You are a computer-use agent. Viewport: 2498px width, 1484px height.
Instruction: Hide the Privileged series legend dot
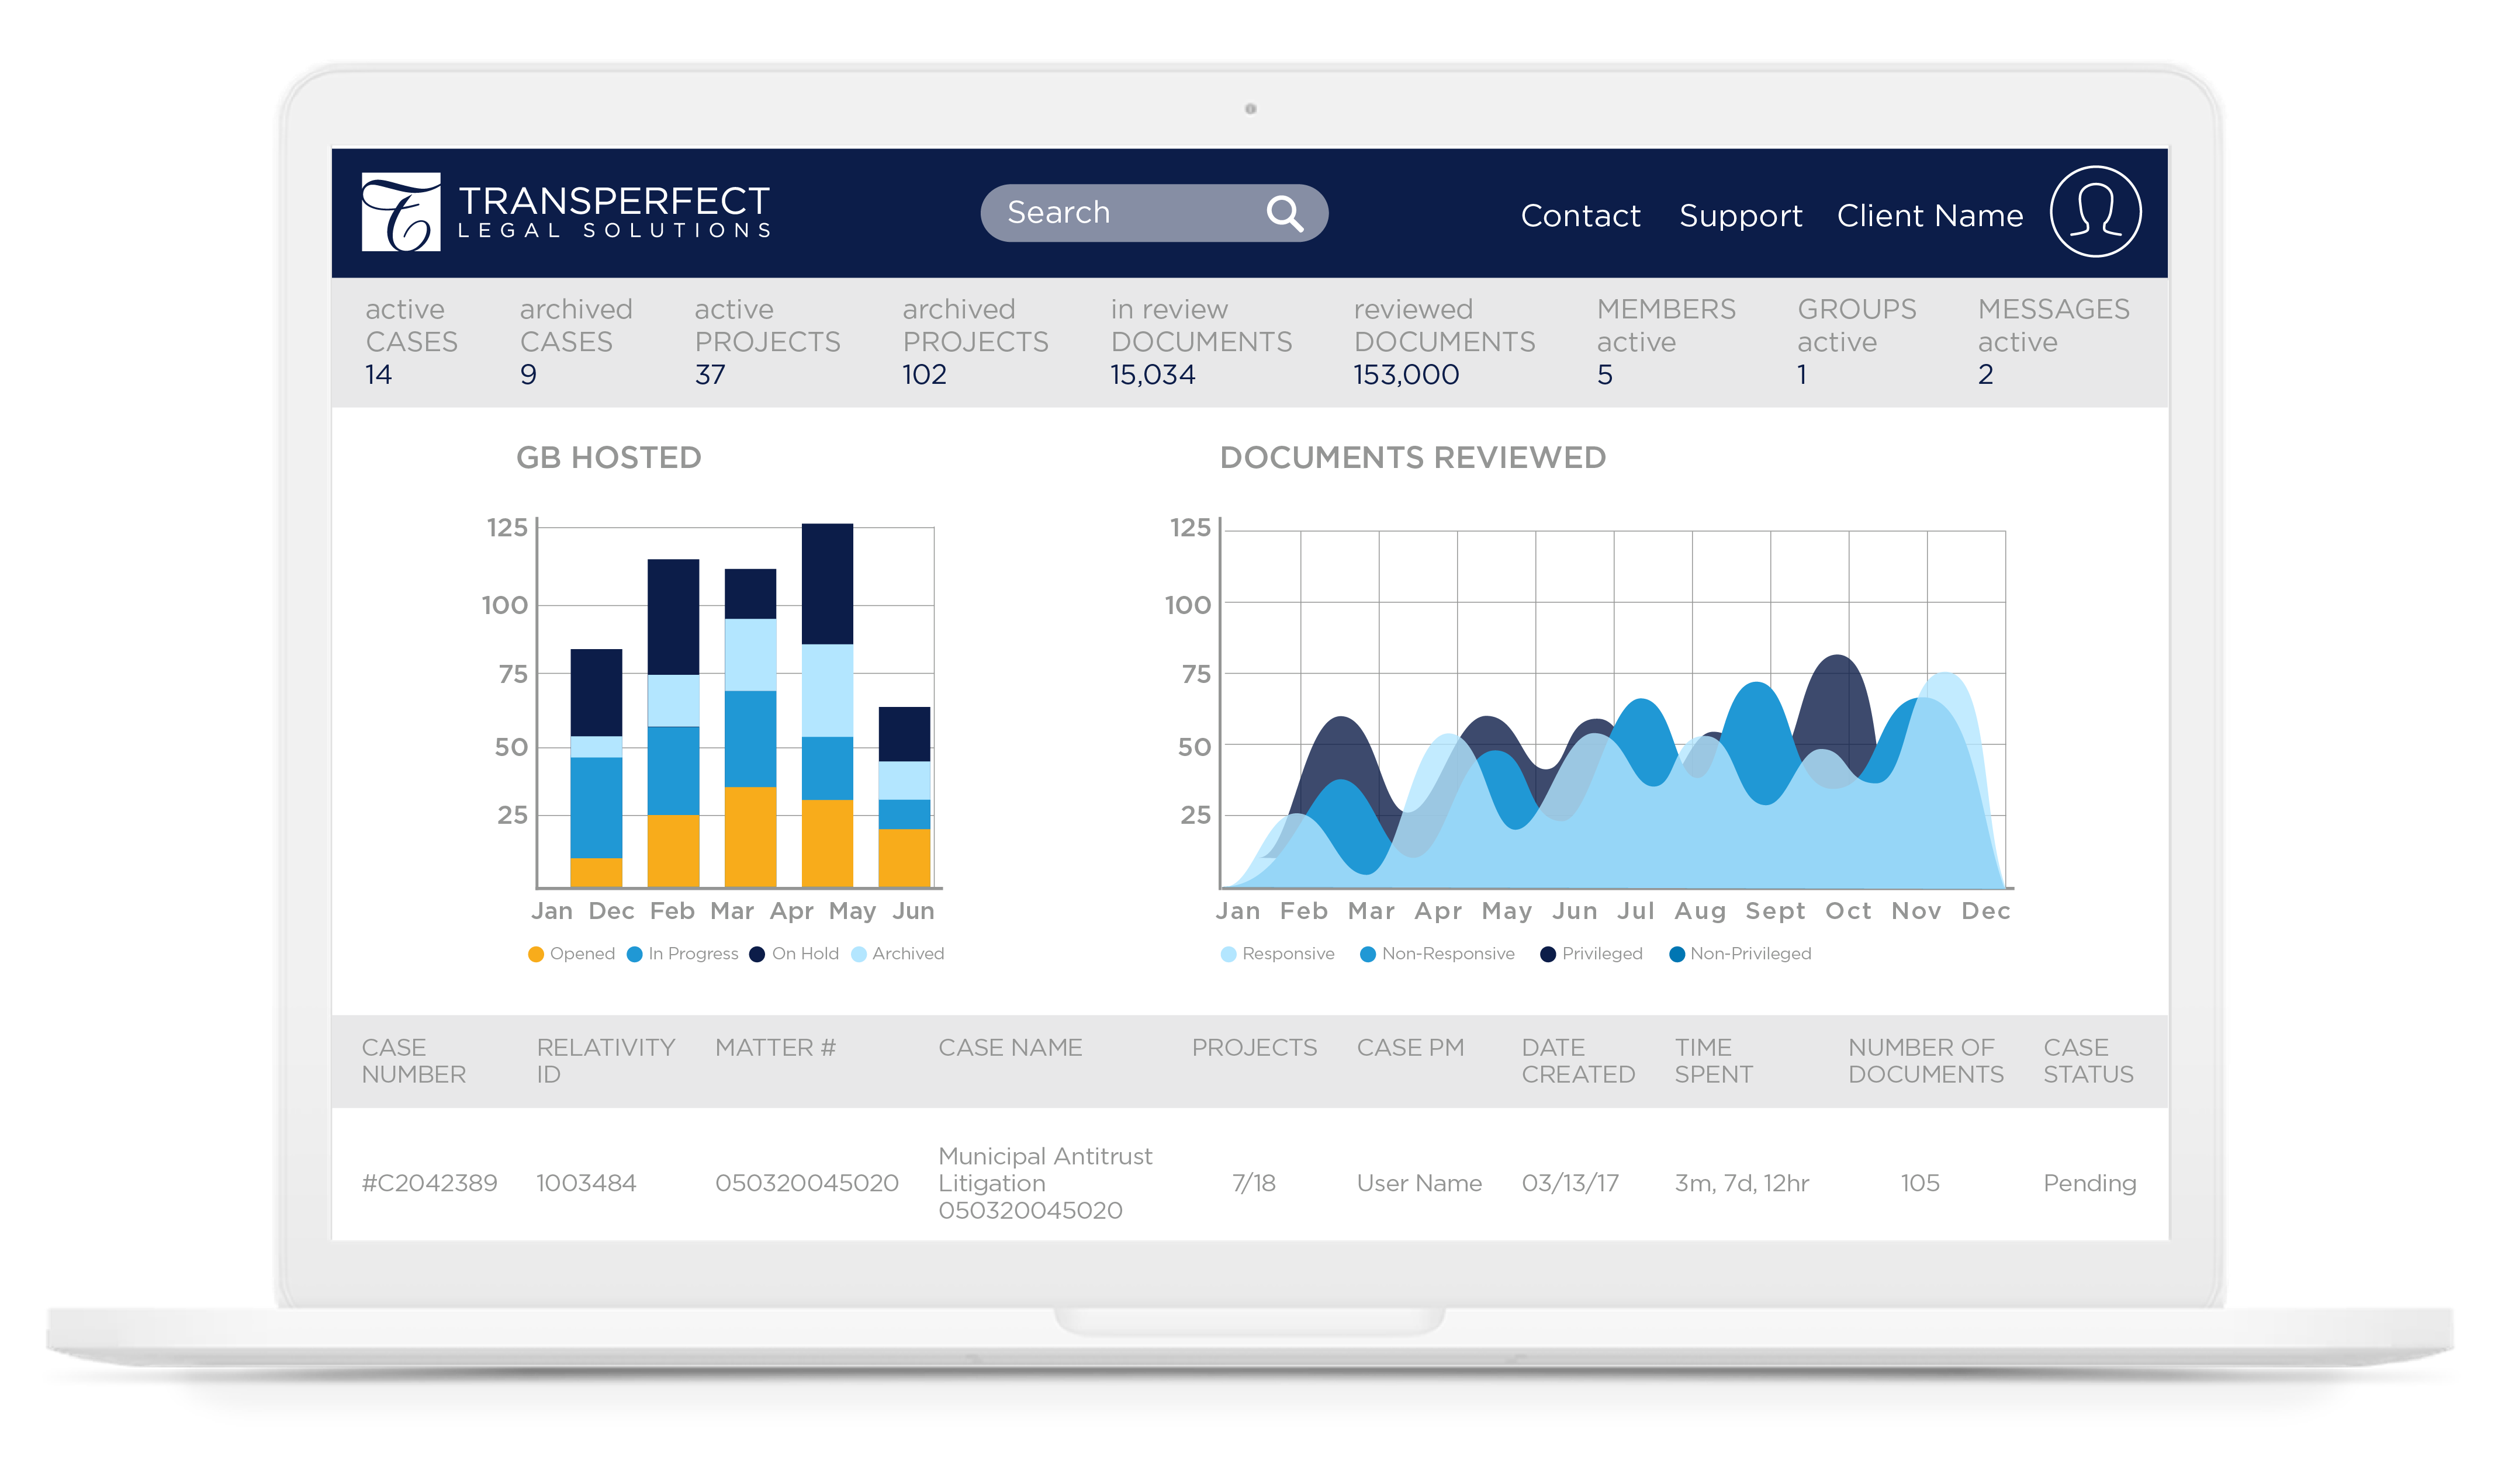coord(1548,954)
